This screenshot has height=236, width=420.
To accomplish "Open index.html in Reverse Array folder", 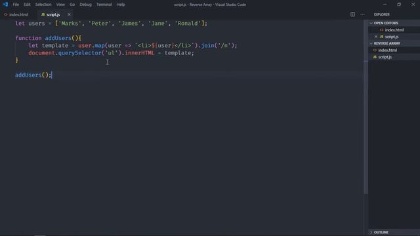I will click(394, 50).
